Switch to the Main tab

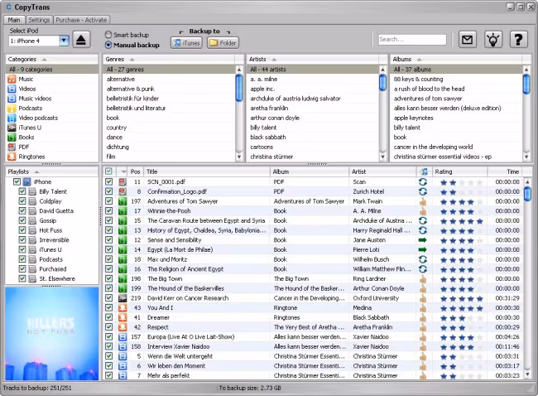pyautogui.click(x=14, y=20)
